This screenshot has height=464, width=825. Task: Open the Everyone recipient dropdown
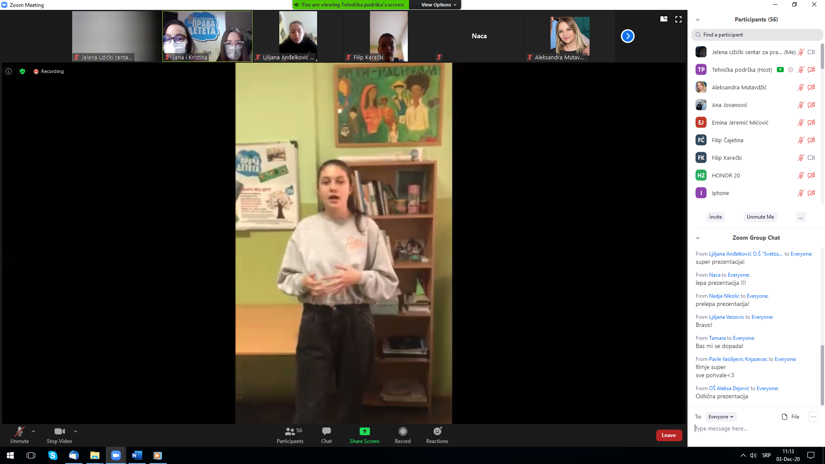click(721, 417)
